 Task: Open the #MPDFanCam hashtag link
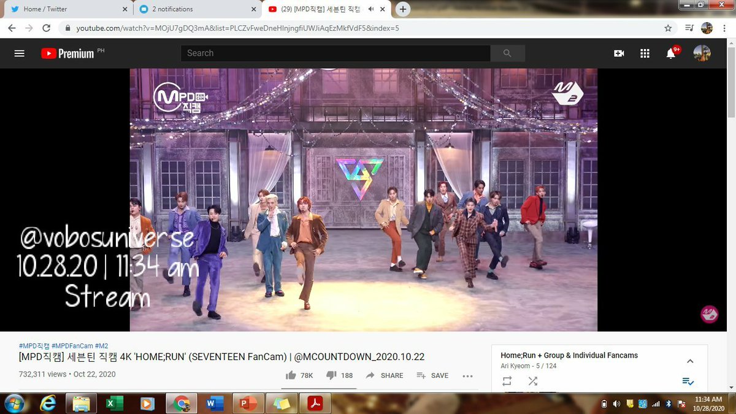72,346
